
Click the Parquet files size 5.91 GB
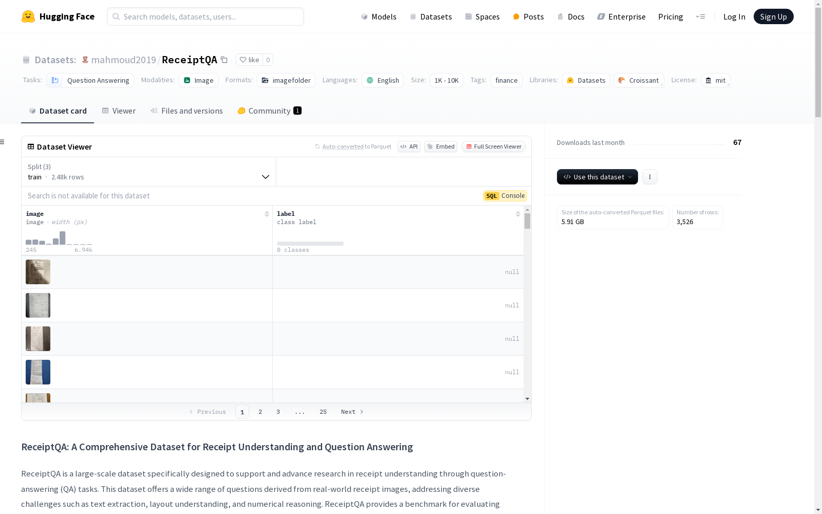click(573, 222)
